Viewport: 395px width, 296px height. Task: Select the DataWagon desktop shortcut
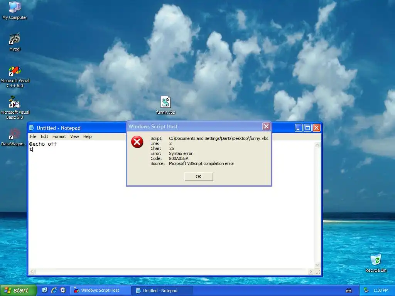[x=14, y=137]
